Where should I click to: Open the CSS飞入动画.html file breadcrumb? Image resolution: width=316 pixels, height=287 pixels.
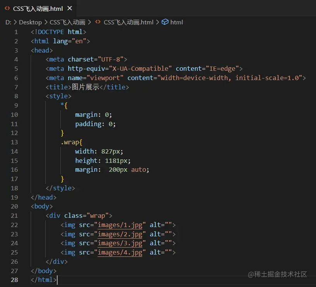click(128, 22)
